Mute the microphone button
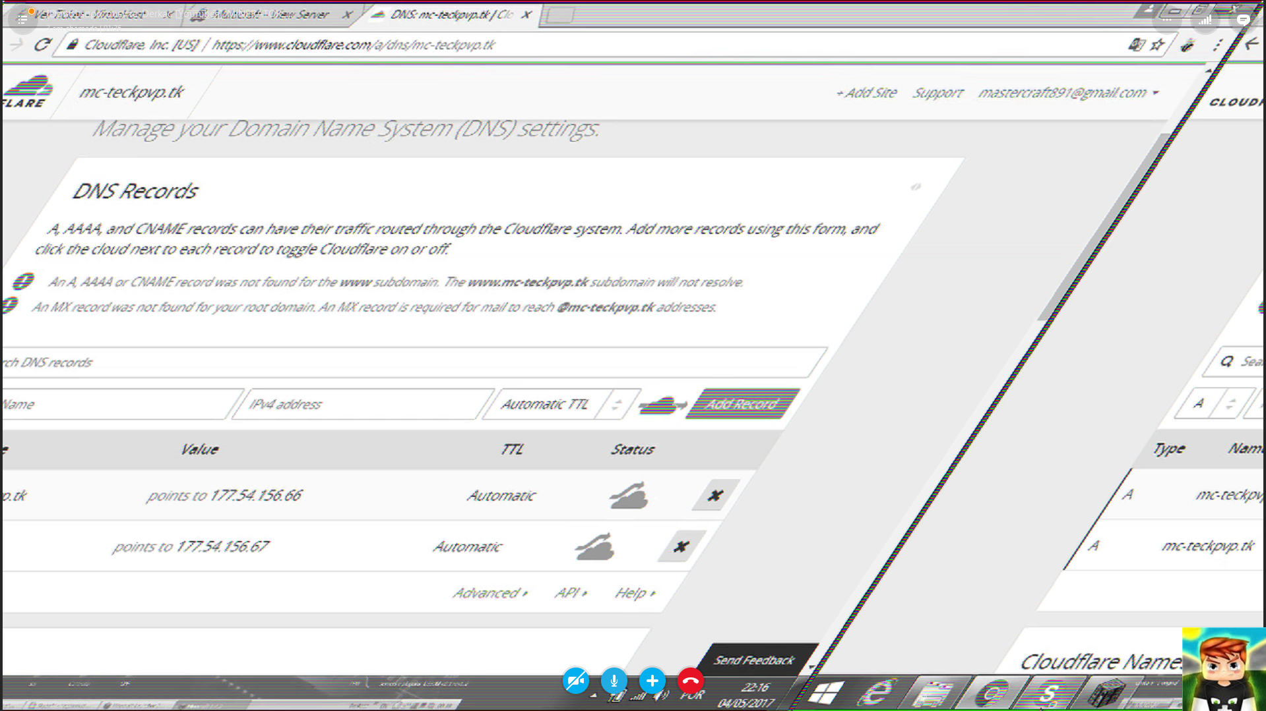1266x711 pixels. coord(614,681)
